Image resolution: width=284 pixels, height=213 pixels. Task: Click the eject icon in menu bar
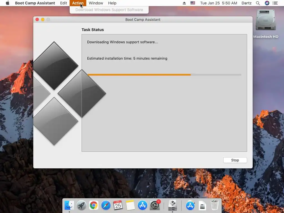point(184,3)
